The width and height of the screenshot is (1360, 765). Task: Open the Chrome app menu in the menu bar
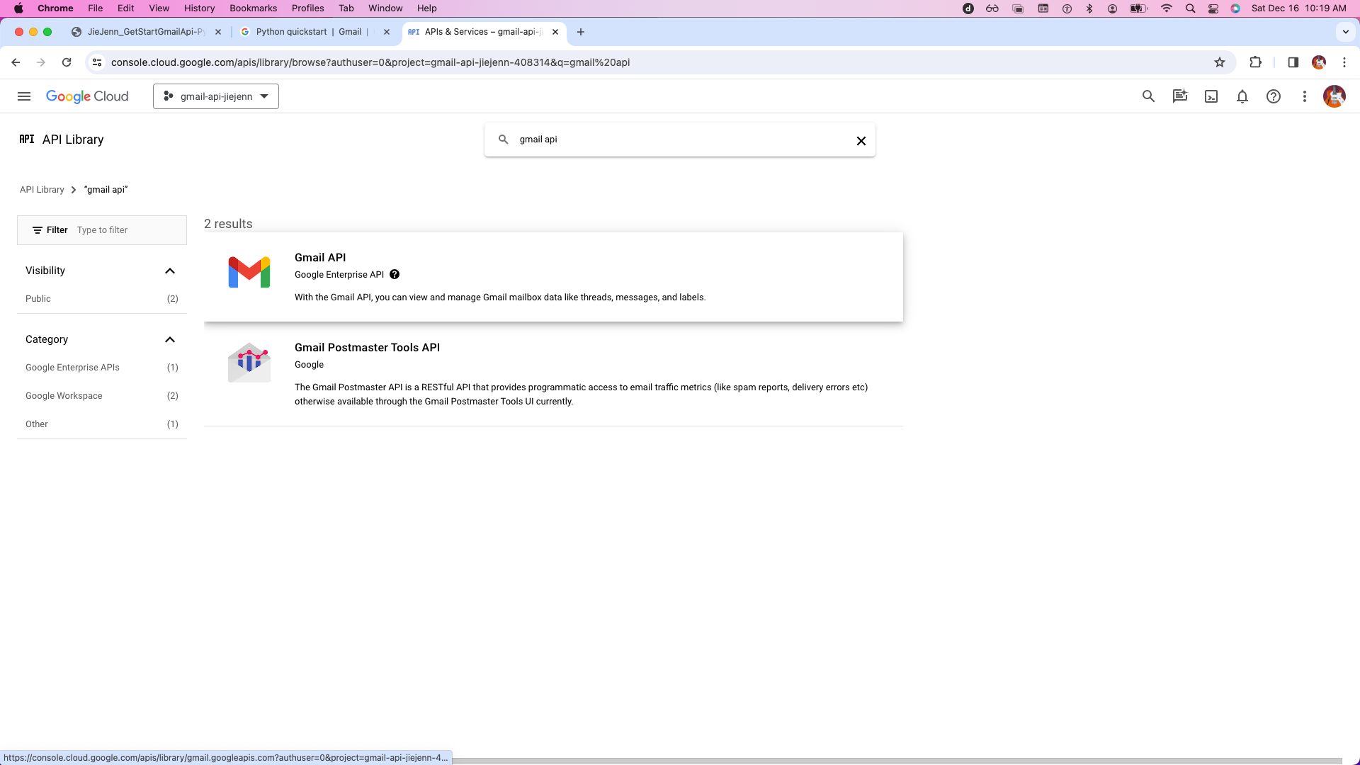click(55, 8)
